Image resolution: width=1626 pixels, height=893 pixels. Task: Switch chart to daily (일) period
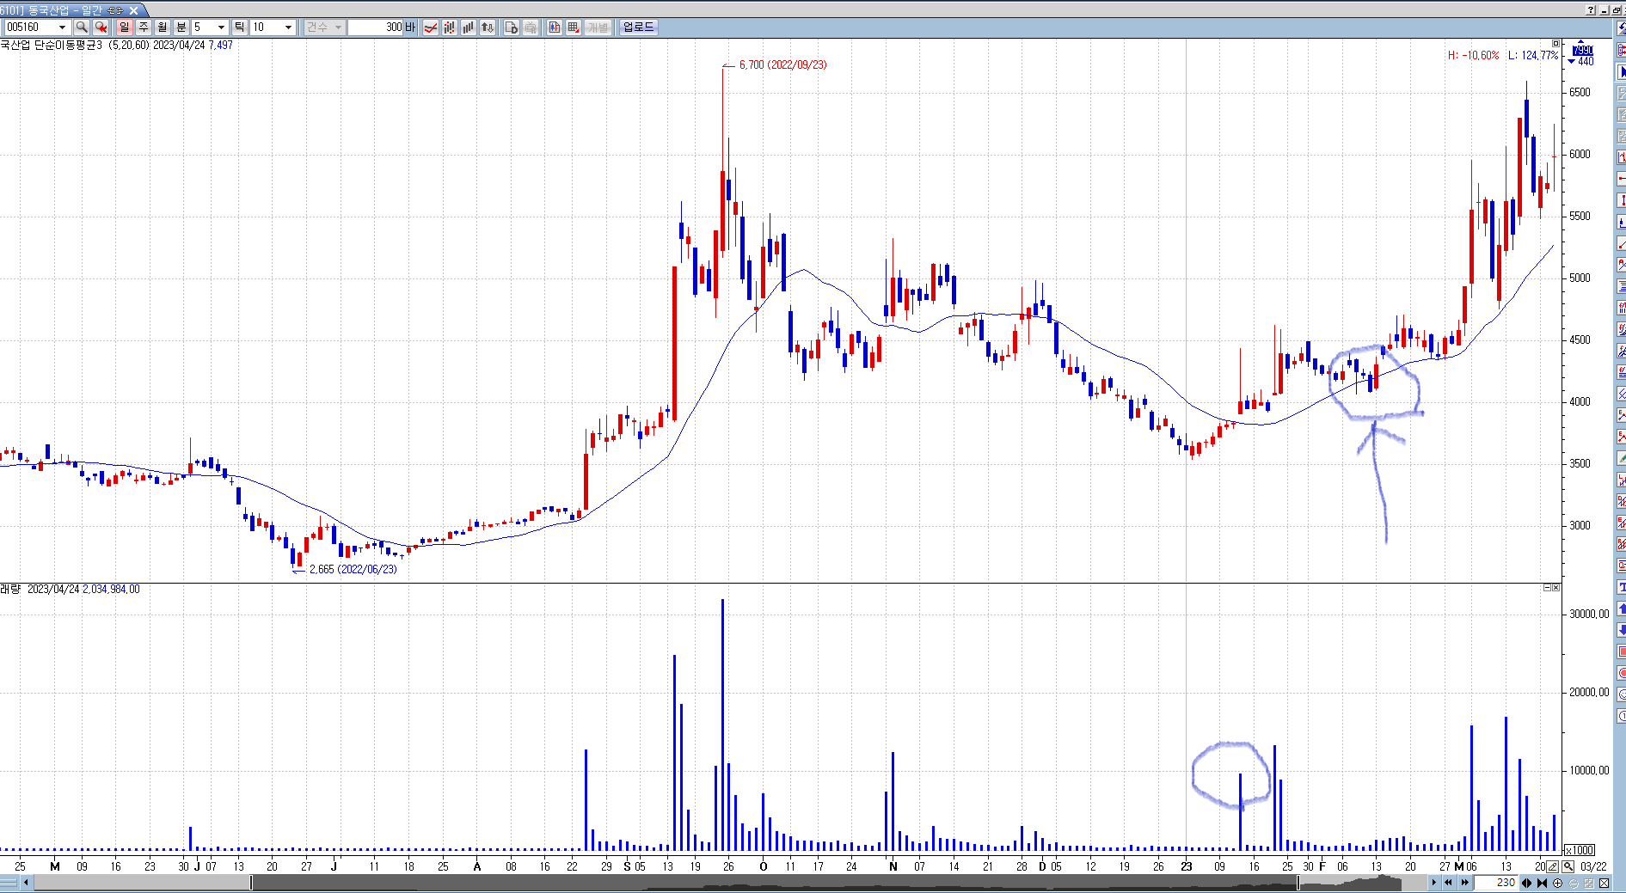coord(124,28)
